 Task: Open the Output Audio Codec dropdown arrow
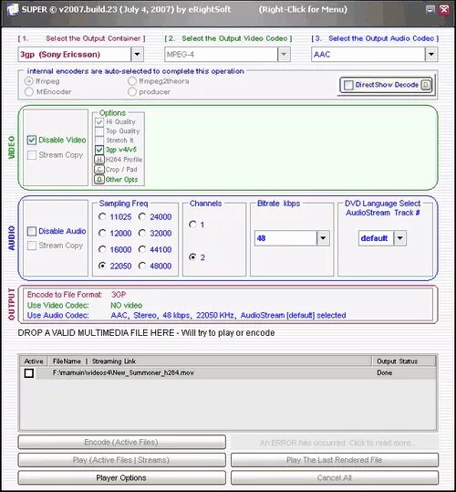[431, 54]
